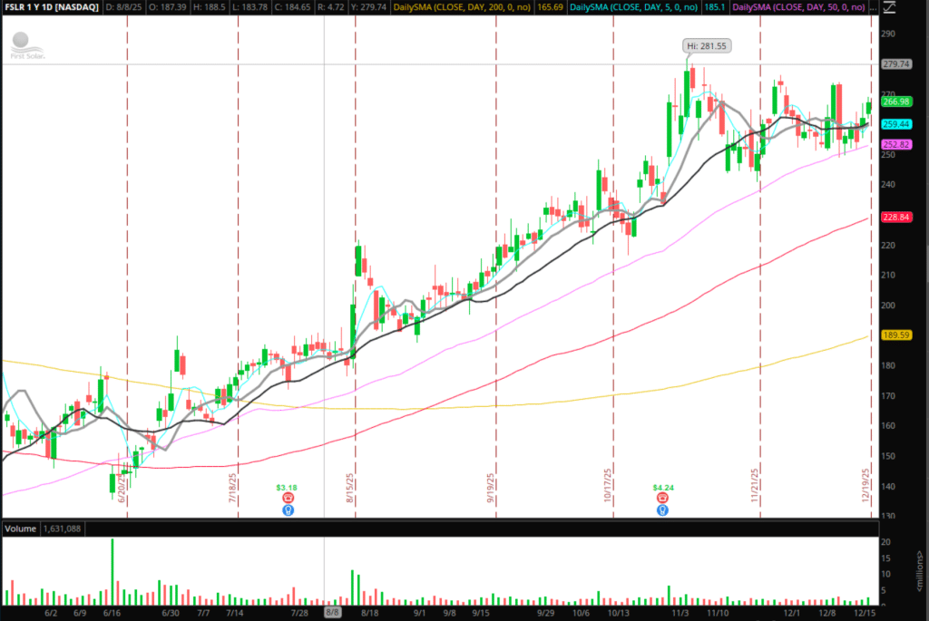This screenshot has width=929, height=621.
Task: Click the red earnings icon under $4.24
Action: [x=663, y=498]
